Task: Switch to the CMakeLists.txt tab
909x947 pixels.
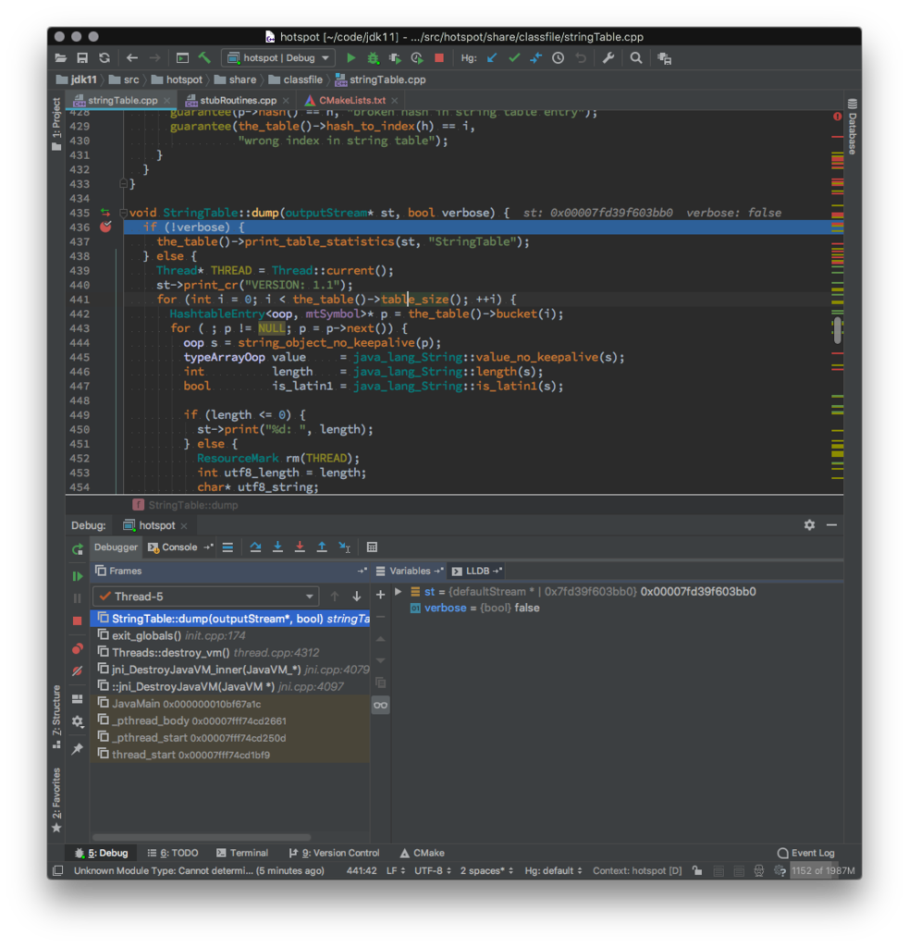Action: [x=352, y=100]
